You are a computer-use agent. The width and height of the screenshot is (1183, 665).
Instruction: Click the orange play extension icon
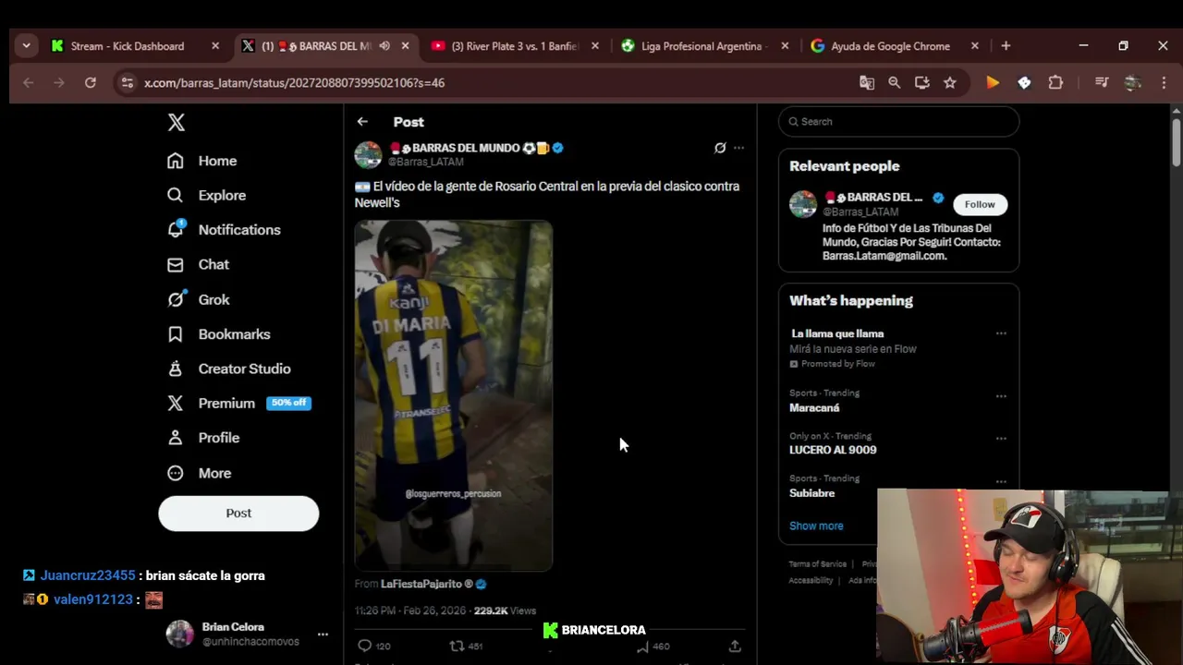pos(993,82)
